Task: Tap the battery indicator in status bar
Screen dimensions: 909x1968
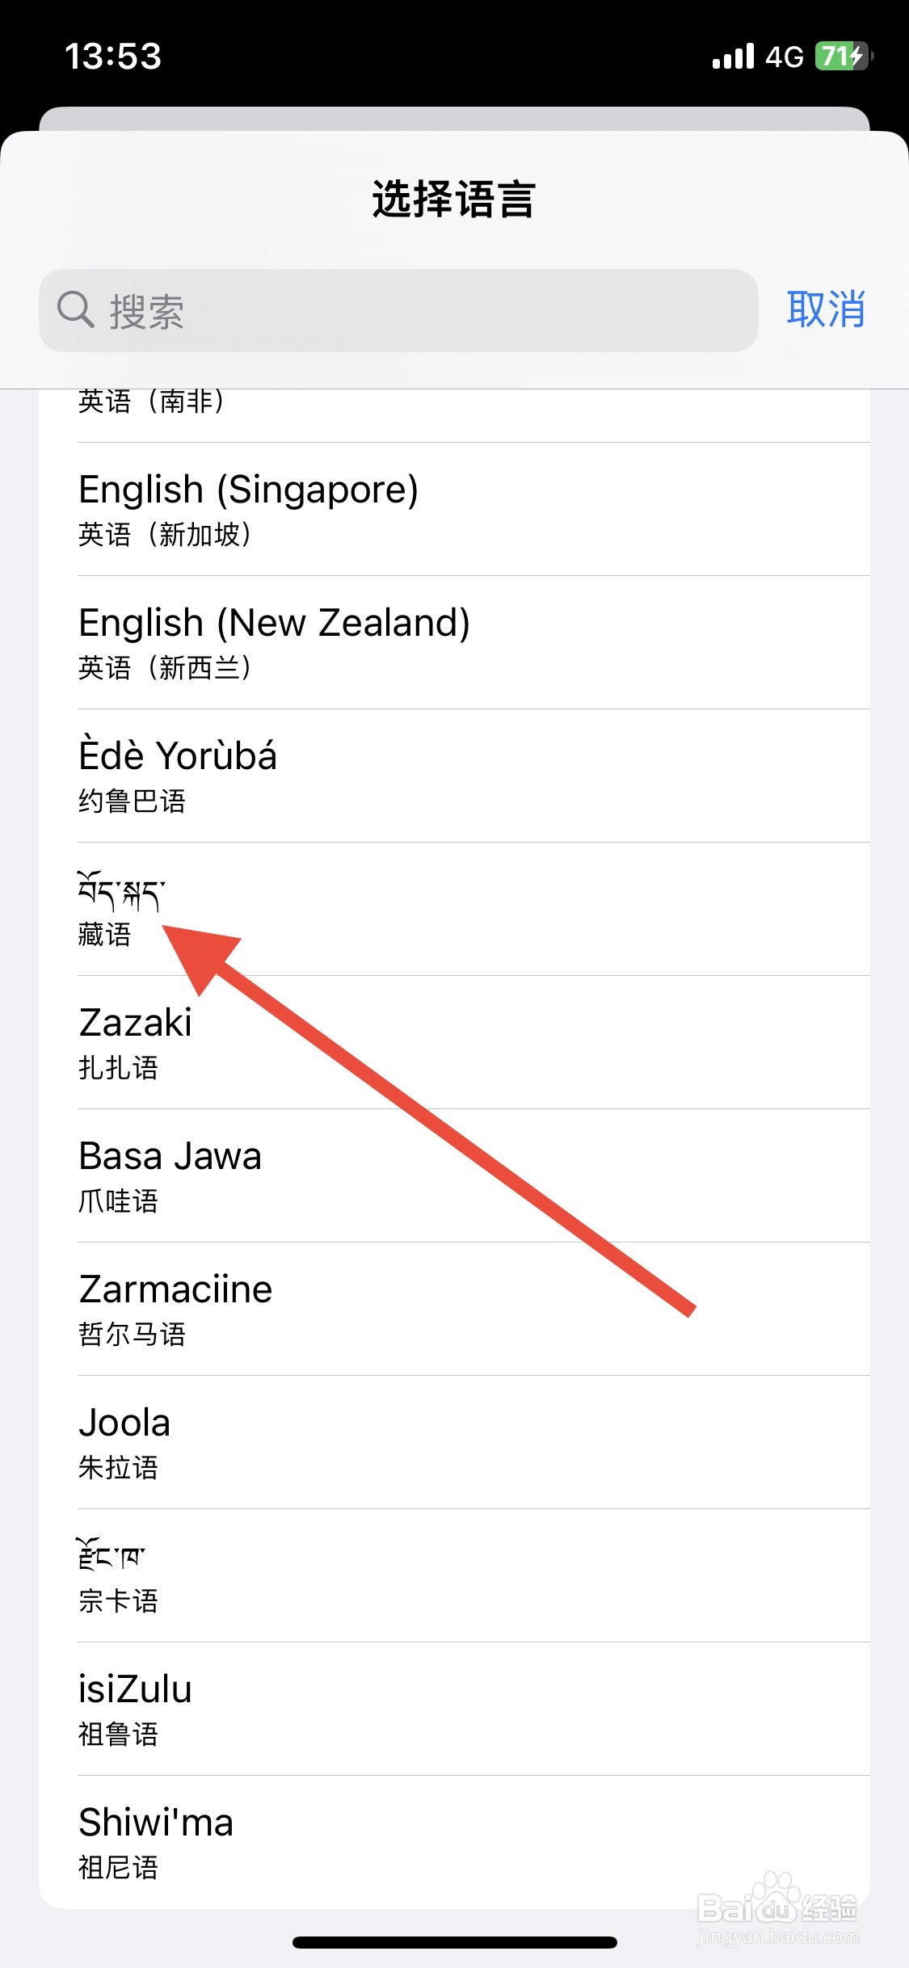Action: [x=843, y=57]
